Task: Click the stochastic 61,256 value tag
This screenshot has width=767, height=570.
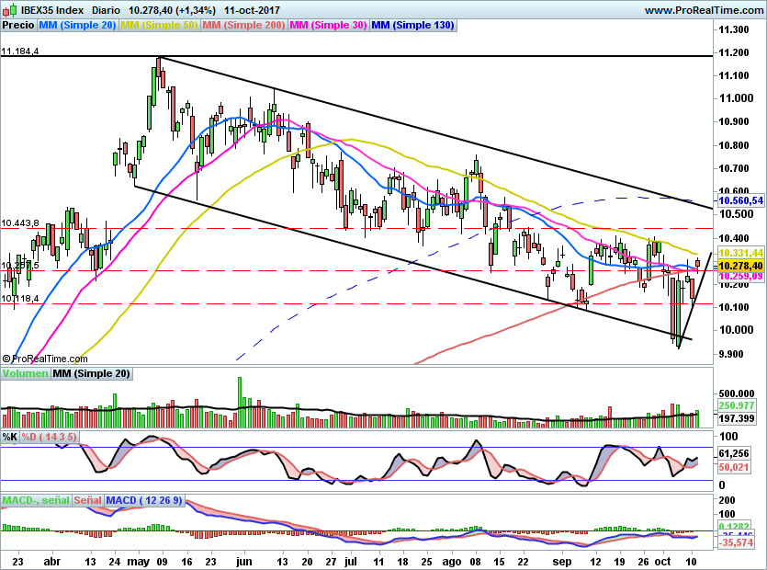Action: coord(733,454)
